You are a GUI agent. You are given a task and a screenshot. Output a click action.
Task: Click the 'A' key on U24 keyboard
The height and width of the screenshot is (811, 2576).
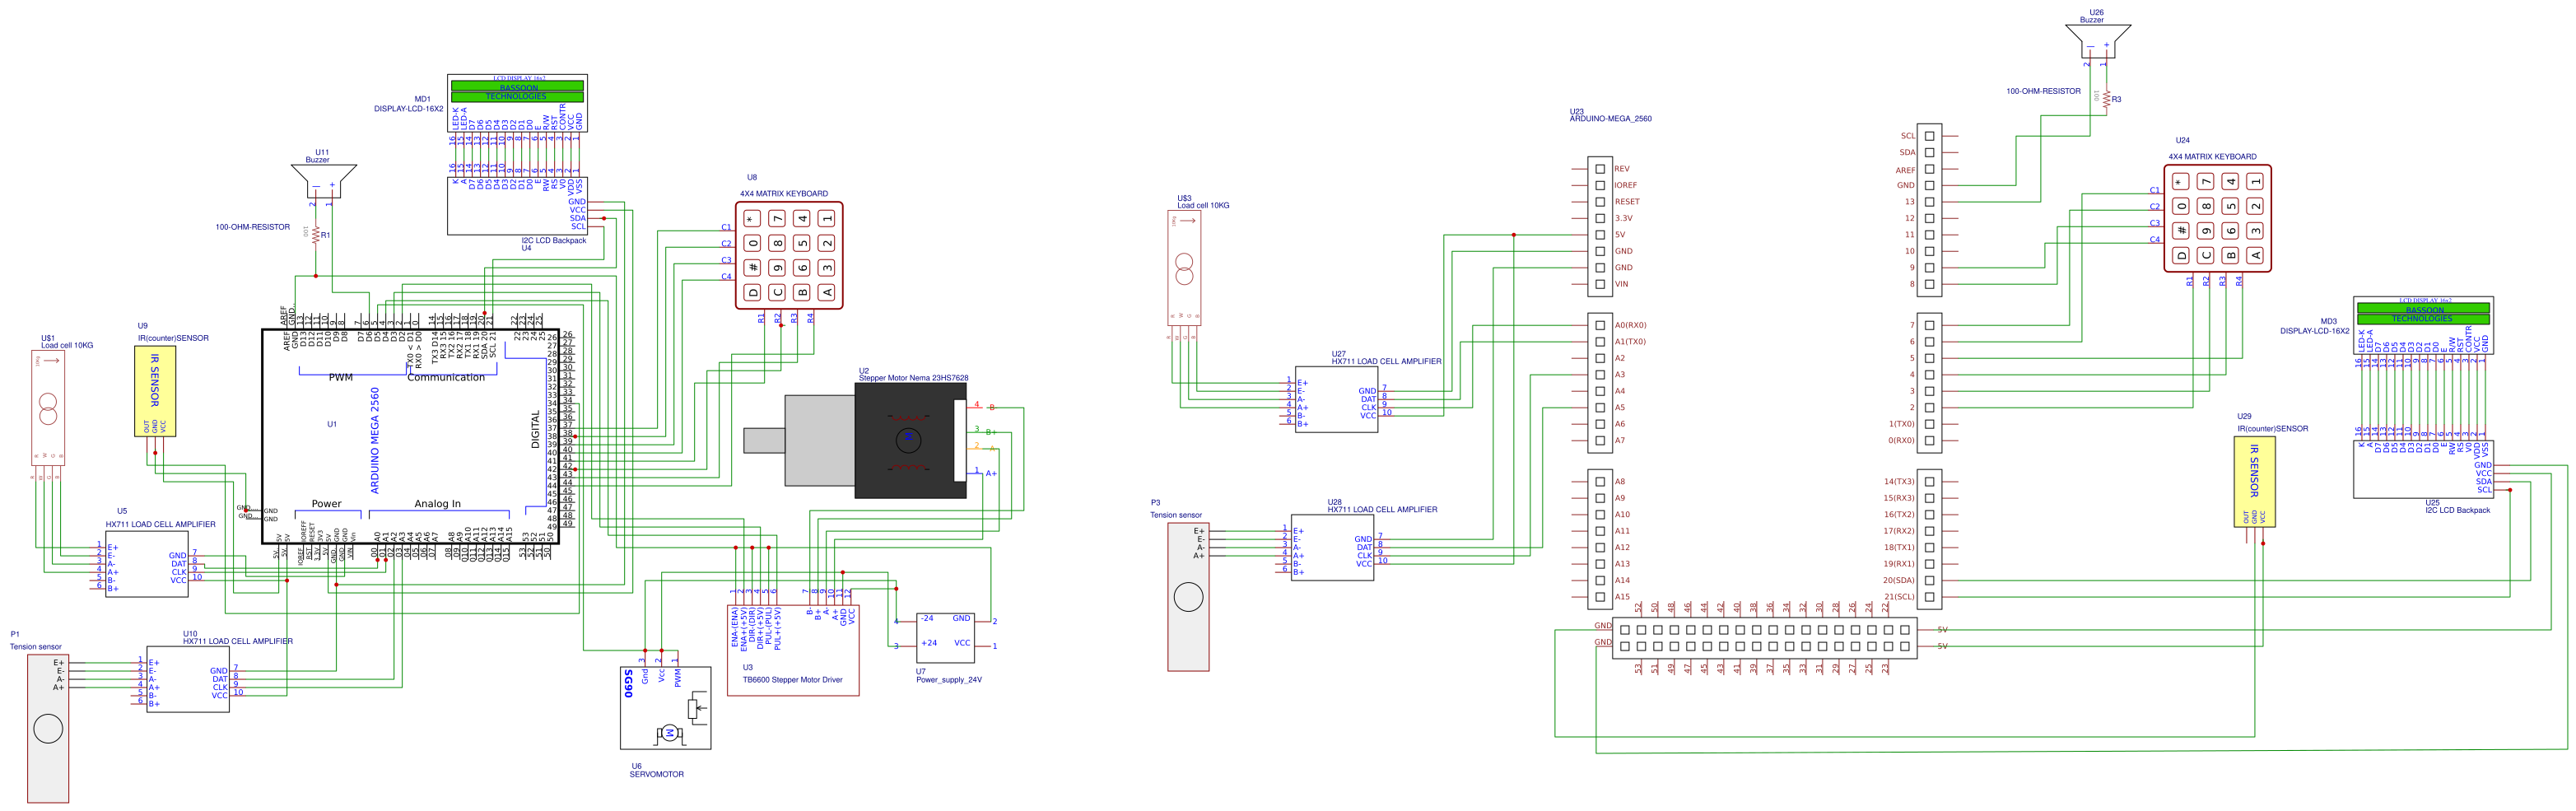(x=2255, y=255)
